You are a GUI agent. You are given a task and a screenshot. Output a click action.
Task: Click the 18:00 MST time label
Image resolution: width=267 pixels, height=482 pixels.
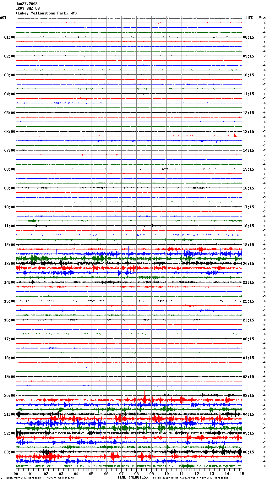pyautogui.click(x=10, y=358)
